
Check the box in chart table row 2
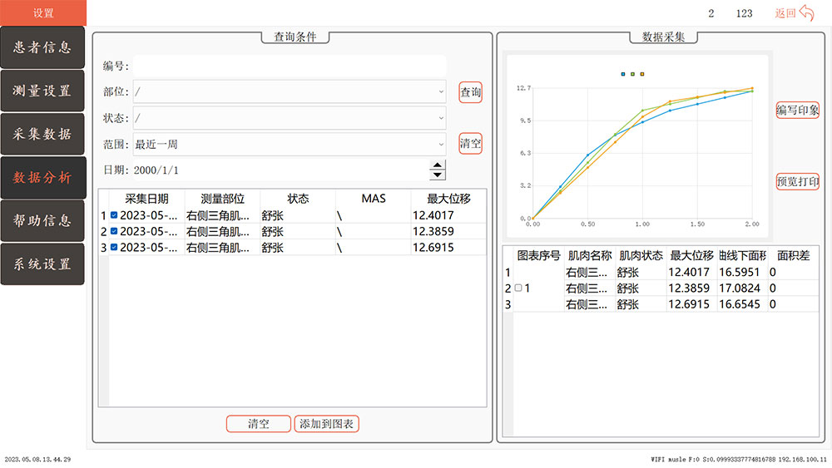tap(518, 288)
